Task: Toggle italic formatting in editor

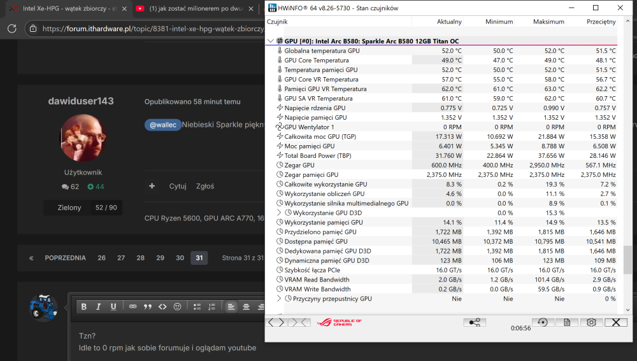Action: (x=98, y=307)
